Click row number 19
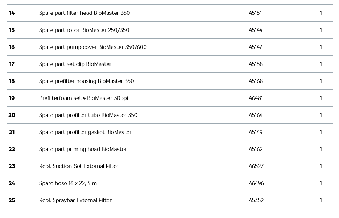339x218 pixels. pos(12,98)
